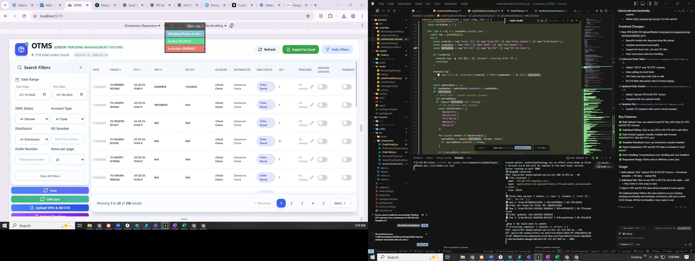Click edit pencil in order 114-3436391-1810644 row

click(x=312, y=105)
